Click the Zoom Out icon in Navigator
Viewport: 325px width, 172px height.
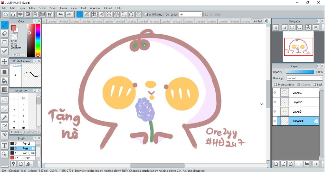point(299,27)
